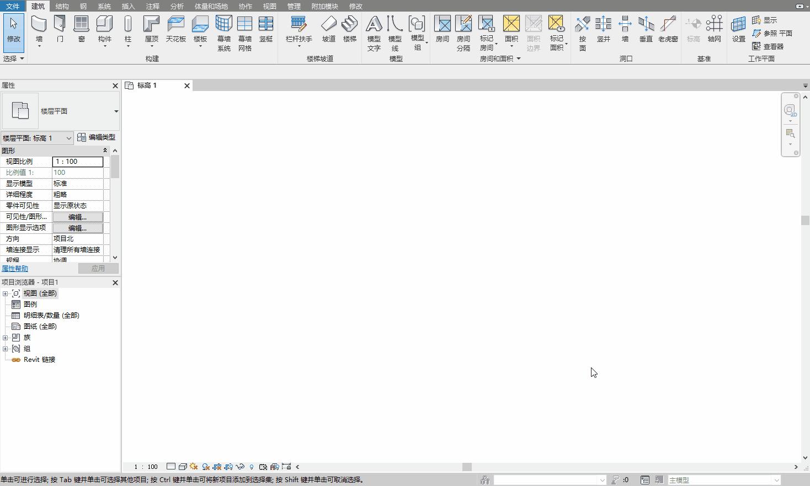Screen dimensions: 810x486
Task: Open the 构件 component dropdown arrow
Action: (104, 46)
